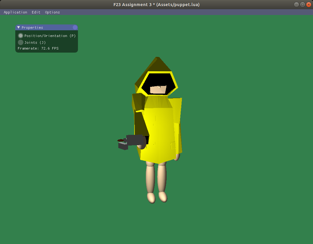
Task: Click the puppet's hooded head
Action: (x=157, y=77)
